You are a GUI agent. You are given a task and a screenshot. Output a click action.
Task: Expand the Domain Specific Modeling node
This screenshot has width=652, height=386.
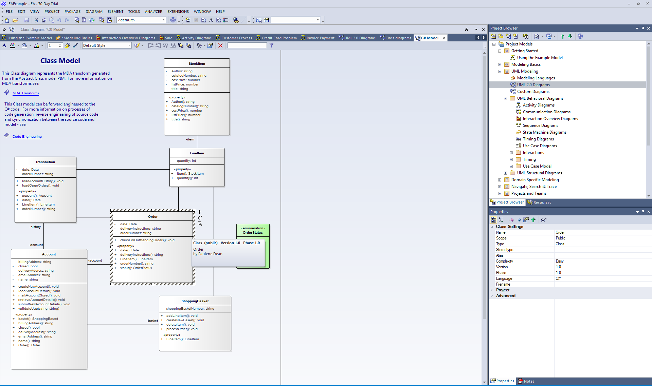pos(500,180)
